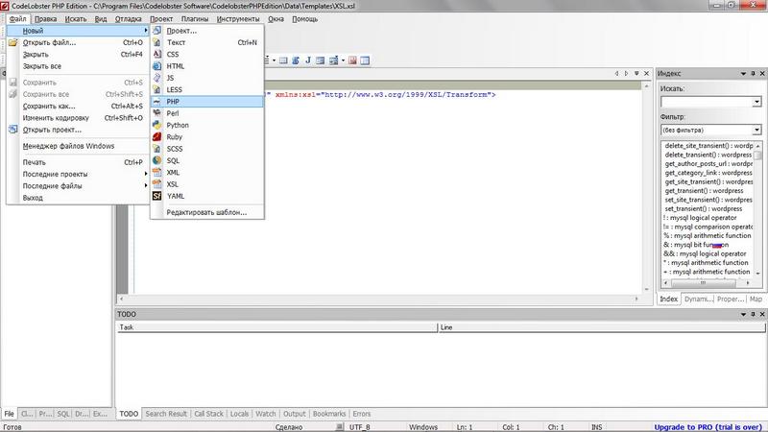The width and height of the screenshot is (768, 432).
Task: Click the table grid icon in toolbar
Action: [365, 60]
